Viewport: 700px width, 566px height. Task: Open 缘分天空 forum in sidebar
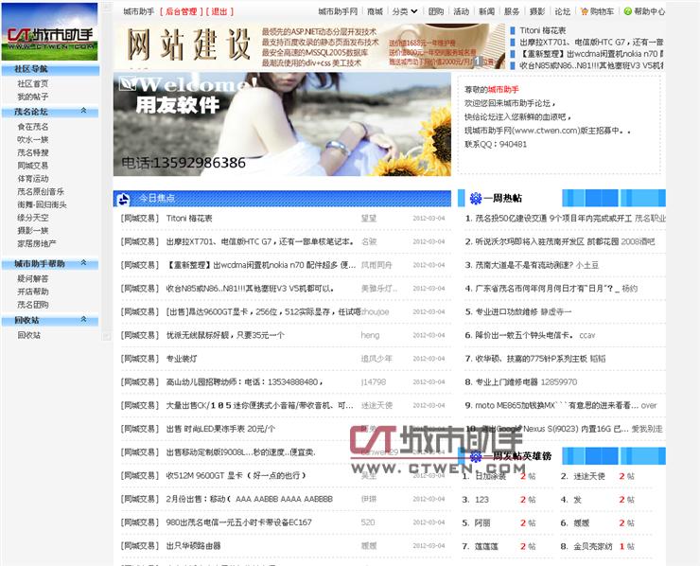tap(32, 218)
